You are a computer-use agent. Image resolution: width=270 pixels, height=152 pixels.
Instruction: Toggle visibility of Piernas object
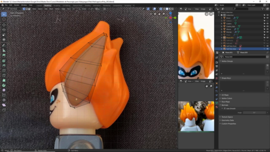pyautogui.click(x=267, y=32)
